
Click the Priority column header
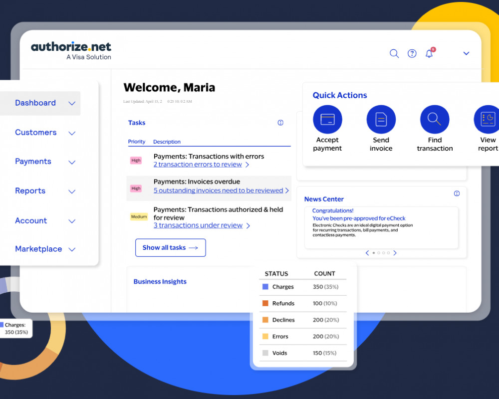click(137, 142)
